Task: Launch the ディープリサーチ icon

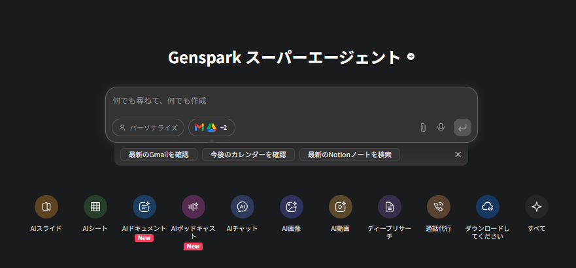Action: pyautogui.click(x=390, y=207)
